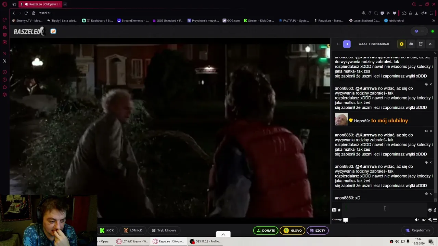The height and width of the screenshot is (246, 438).
Task: Open StreamElements bookmark
Action: click(133, 20)
